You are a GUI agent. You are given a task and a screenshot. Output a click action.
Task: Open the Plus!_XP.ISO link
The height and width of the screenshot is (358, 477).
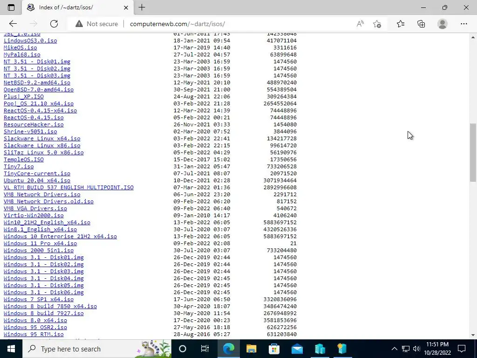click(x=24, y=96)
